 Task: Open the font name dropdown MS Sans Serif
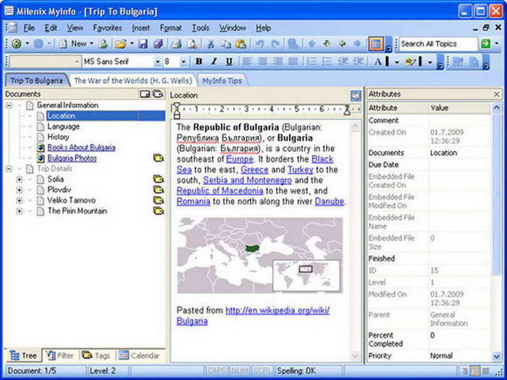click(157, 62)
